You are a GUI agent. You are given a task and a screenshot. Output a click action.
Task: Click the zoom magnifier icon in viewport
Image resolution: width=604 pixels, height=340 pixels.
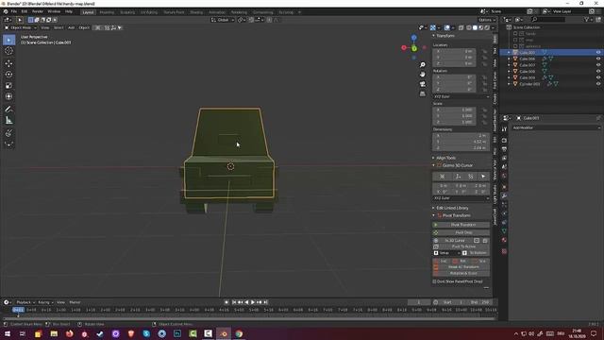pyautogui.click(x=423, y=65)
